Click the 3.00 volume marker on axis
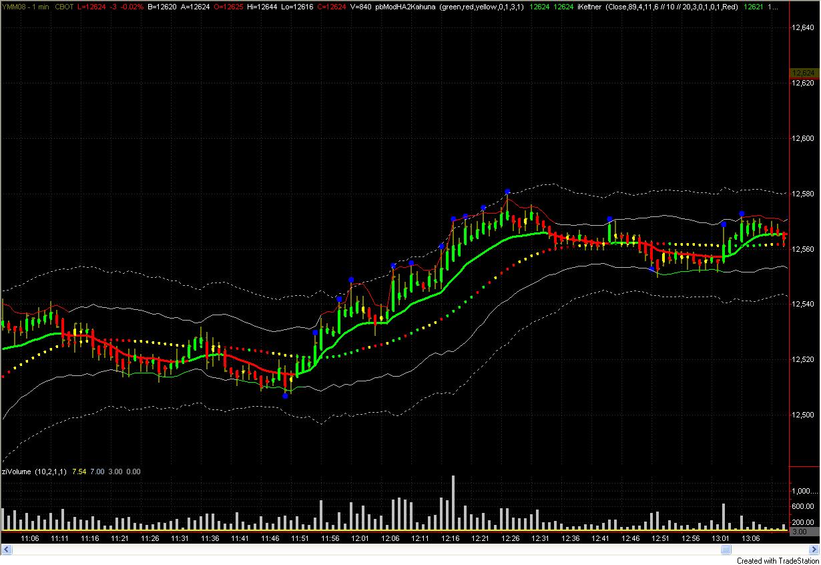This screenshot has height=565, width=821. [803, 532]
